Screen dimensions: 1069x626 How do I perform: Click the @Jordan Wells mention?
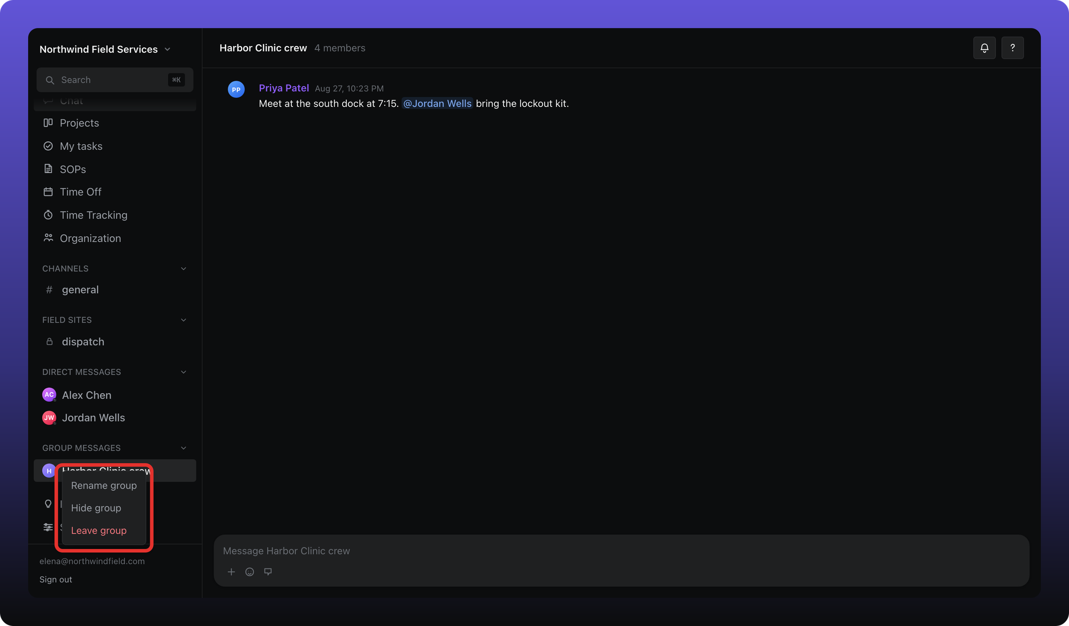point(437,104)
